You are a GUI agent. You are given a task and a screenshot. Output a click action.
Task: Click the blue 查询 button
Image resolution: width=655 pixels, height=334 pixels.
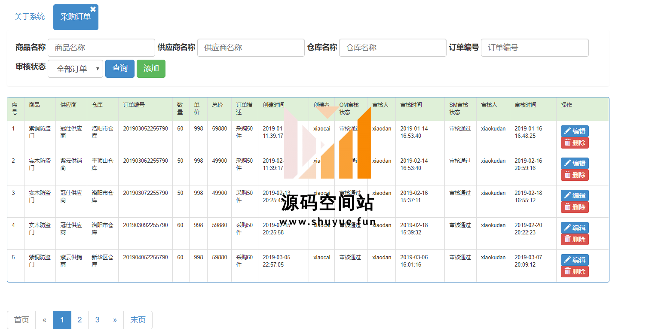[x=119, y=69]
